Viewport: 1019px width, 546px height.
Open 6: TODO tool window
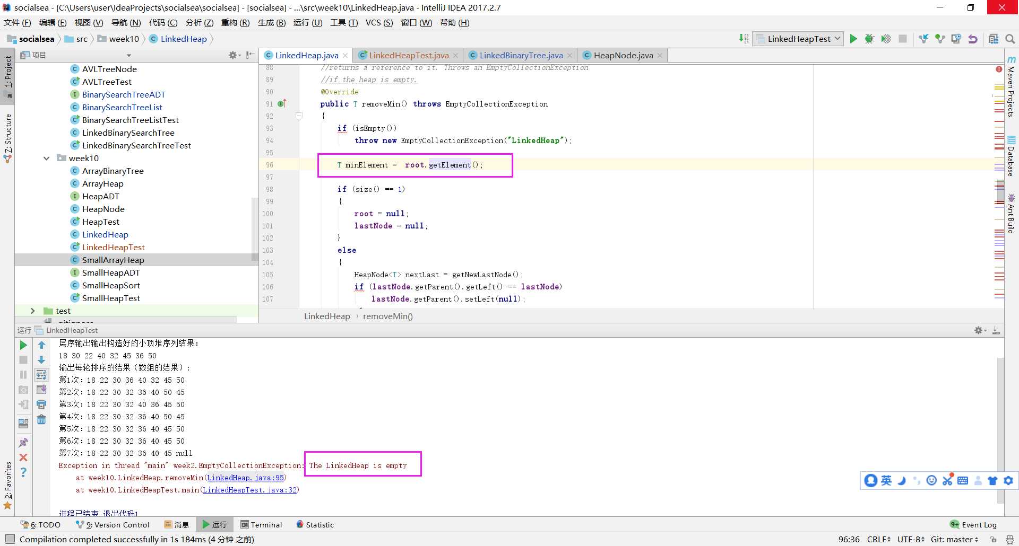point(40,525)
